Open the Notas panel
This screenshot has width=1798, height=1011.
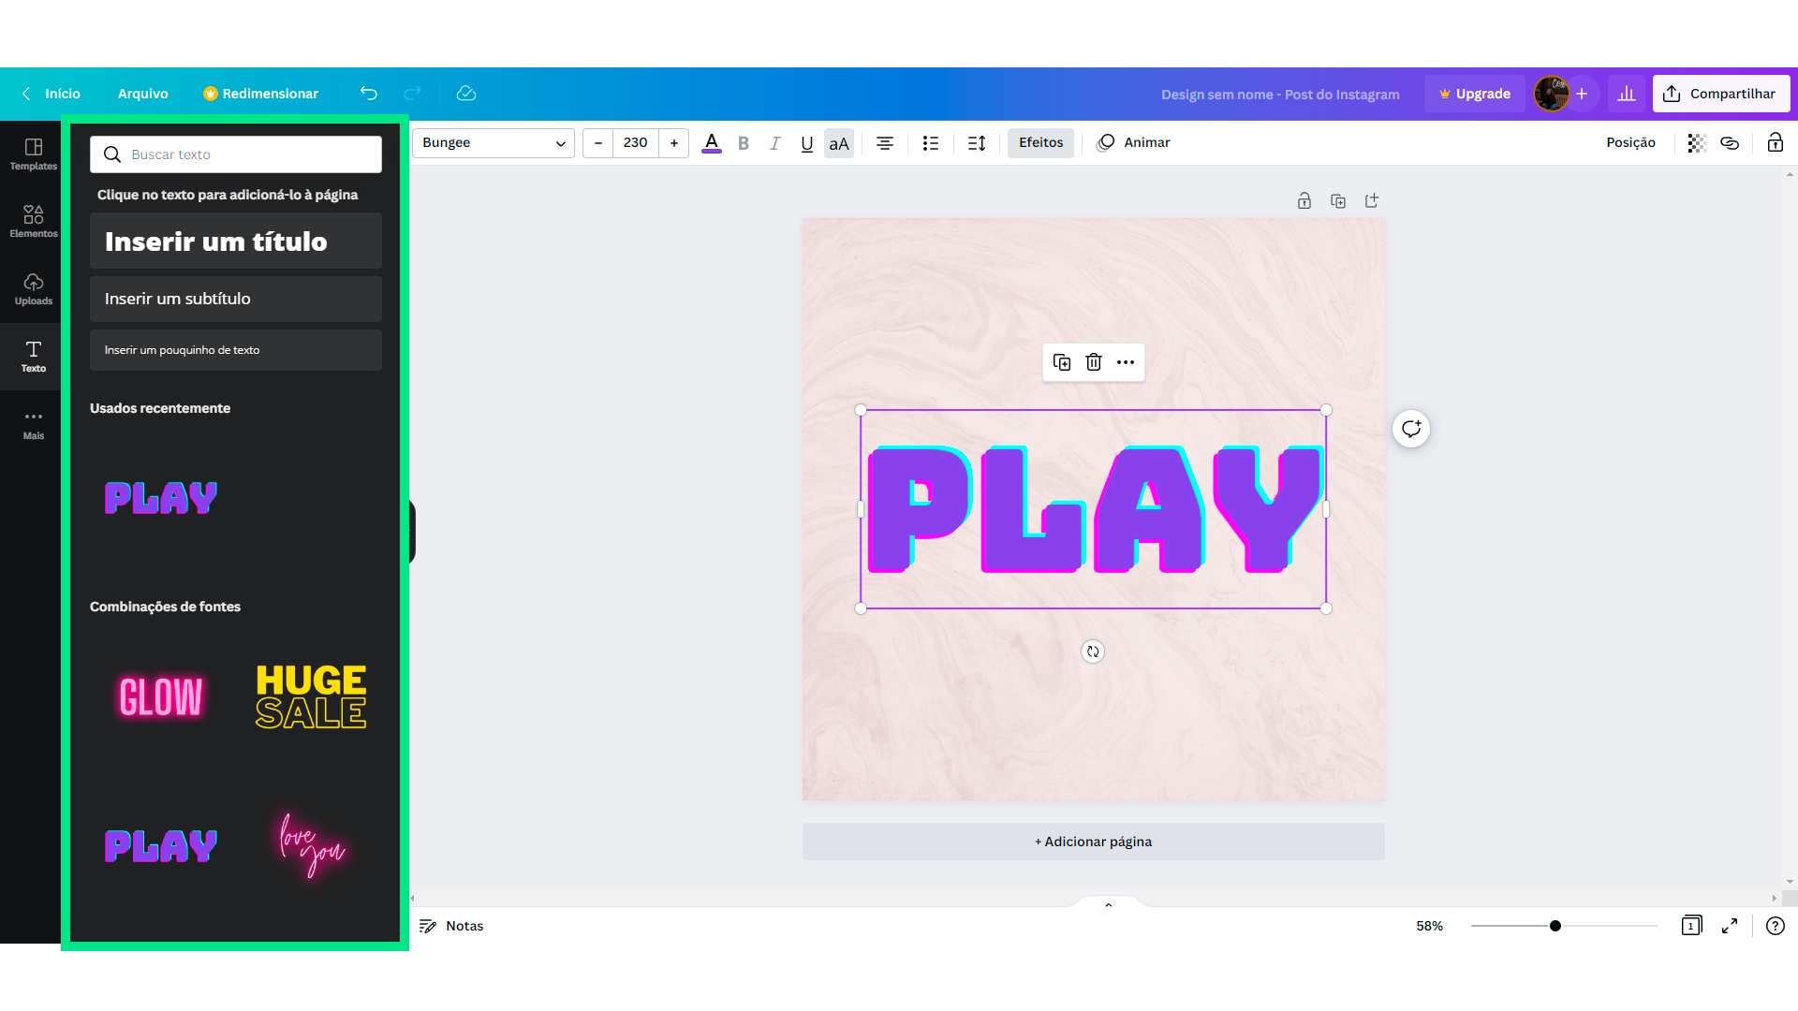click(x=451, y=926)
